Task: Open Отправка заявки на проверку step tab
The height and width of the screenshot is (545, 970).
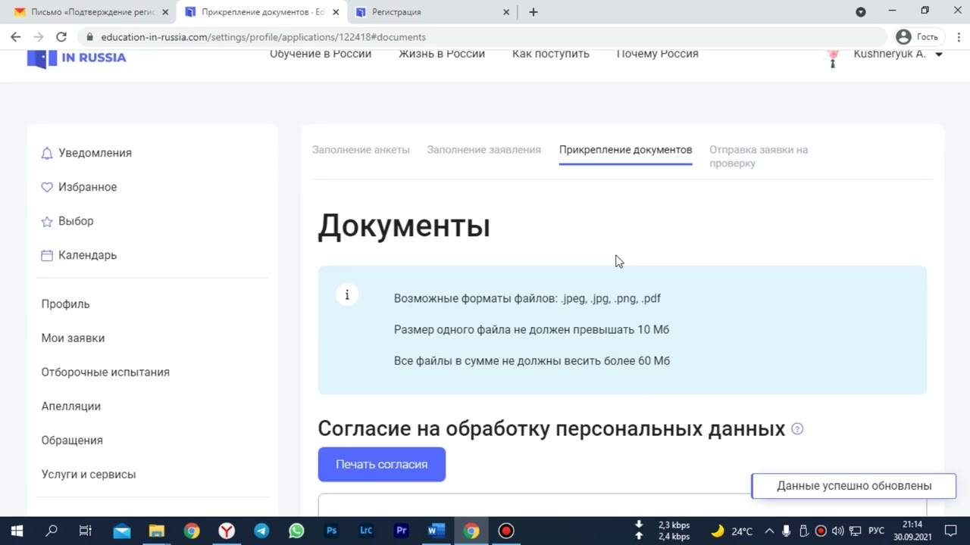Action: 759,156
